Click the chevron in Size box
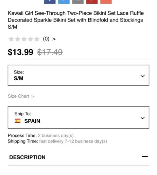Image resolution: width=157 pixels, height=175 pixels. 142,76
